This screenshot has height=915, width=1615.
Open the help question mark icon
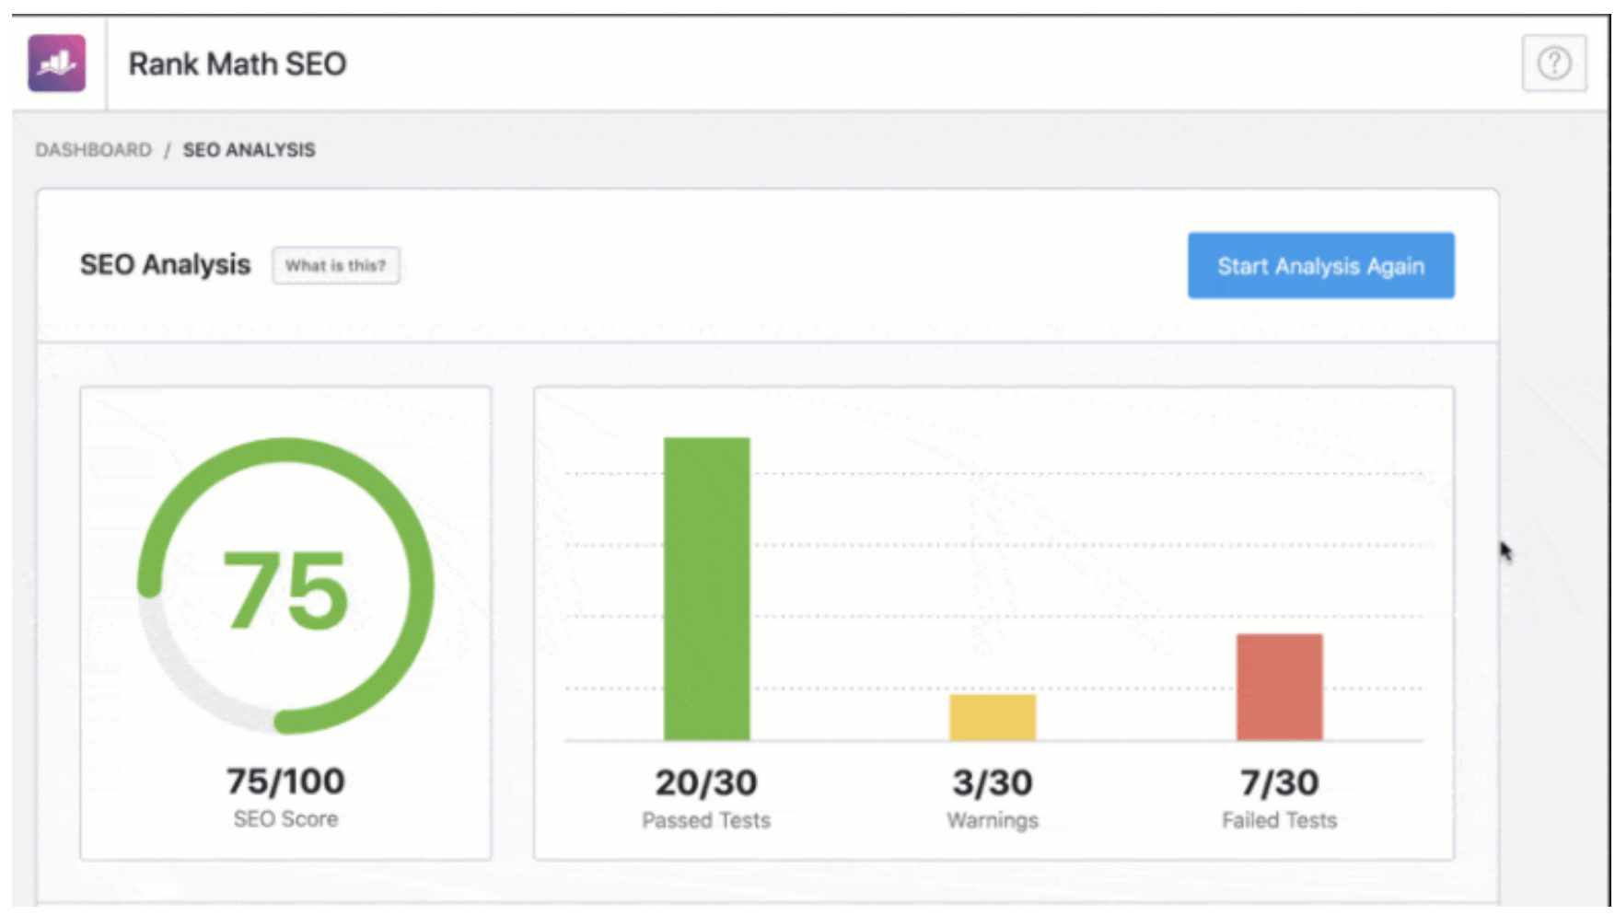[1554, 64]
